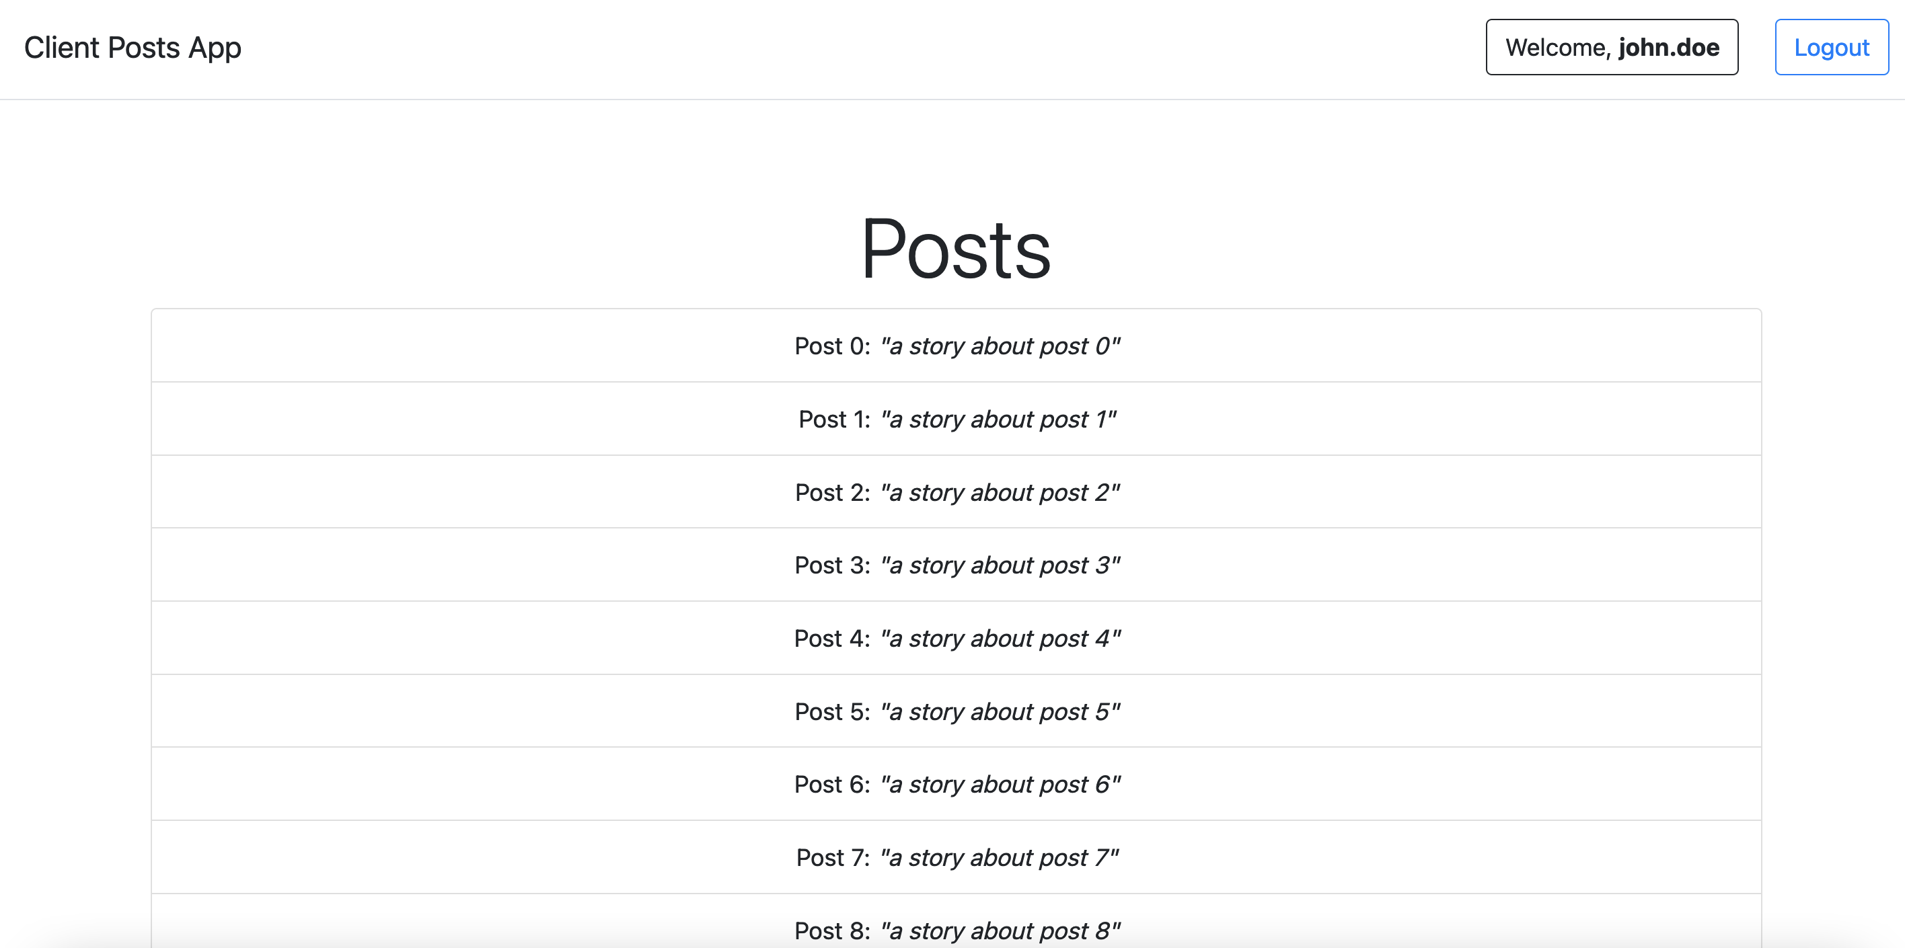
Task: Click the Posts page heading
Action: pos(955,249)
